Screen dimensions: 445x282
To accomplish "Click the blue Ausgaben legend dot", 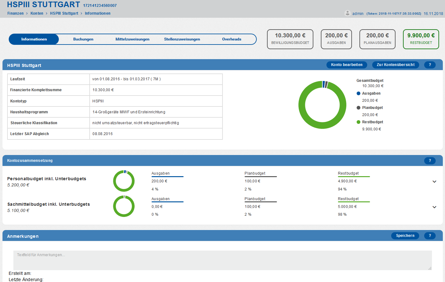I will tap(358, 93).
